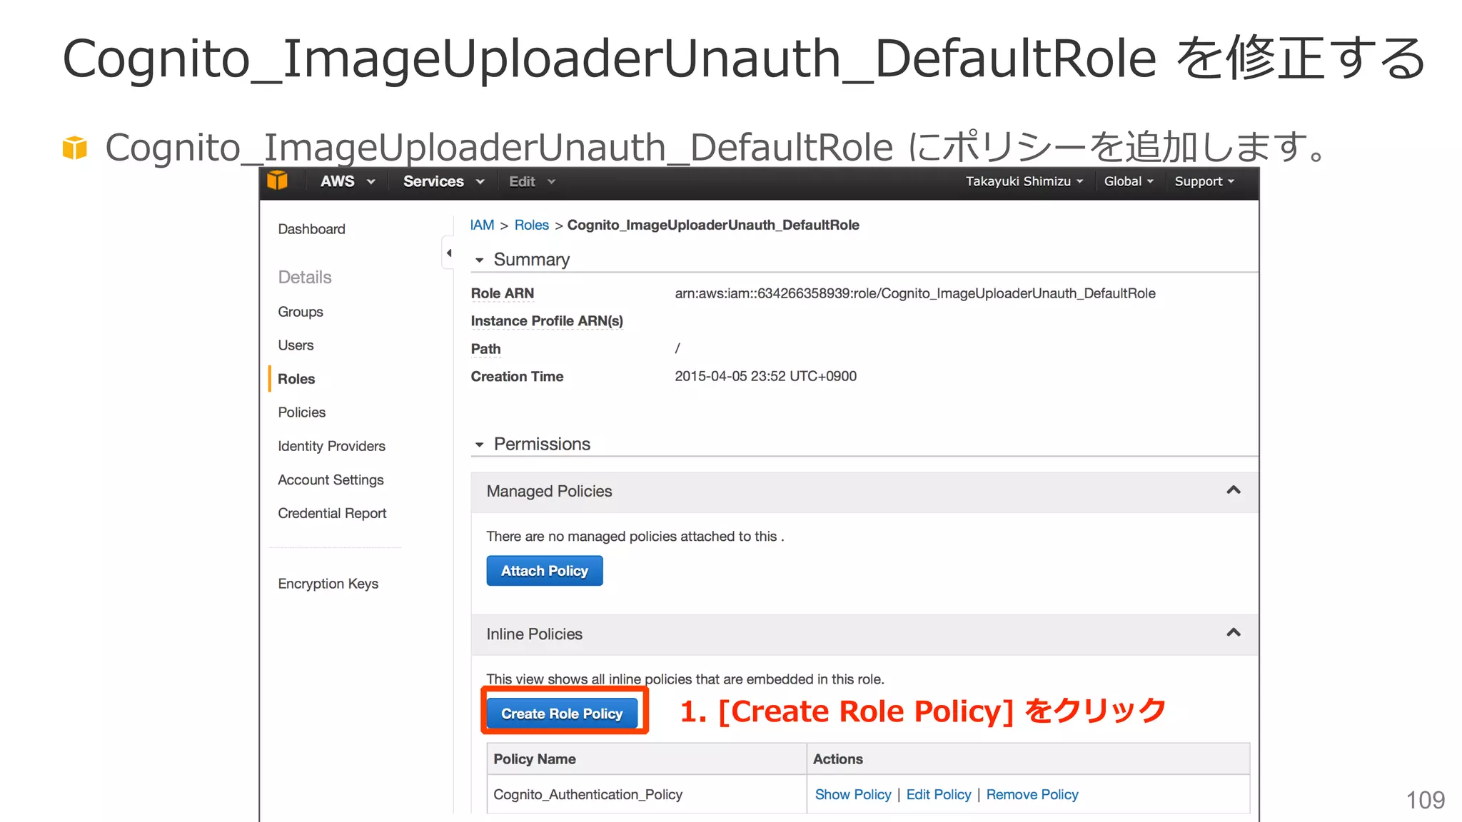
Task: Open Users in the sidebar
Action: (x=296, y=345)
